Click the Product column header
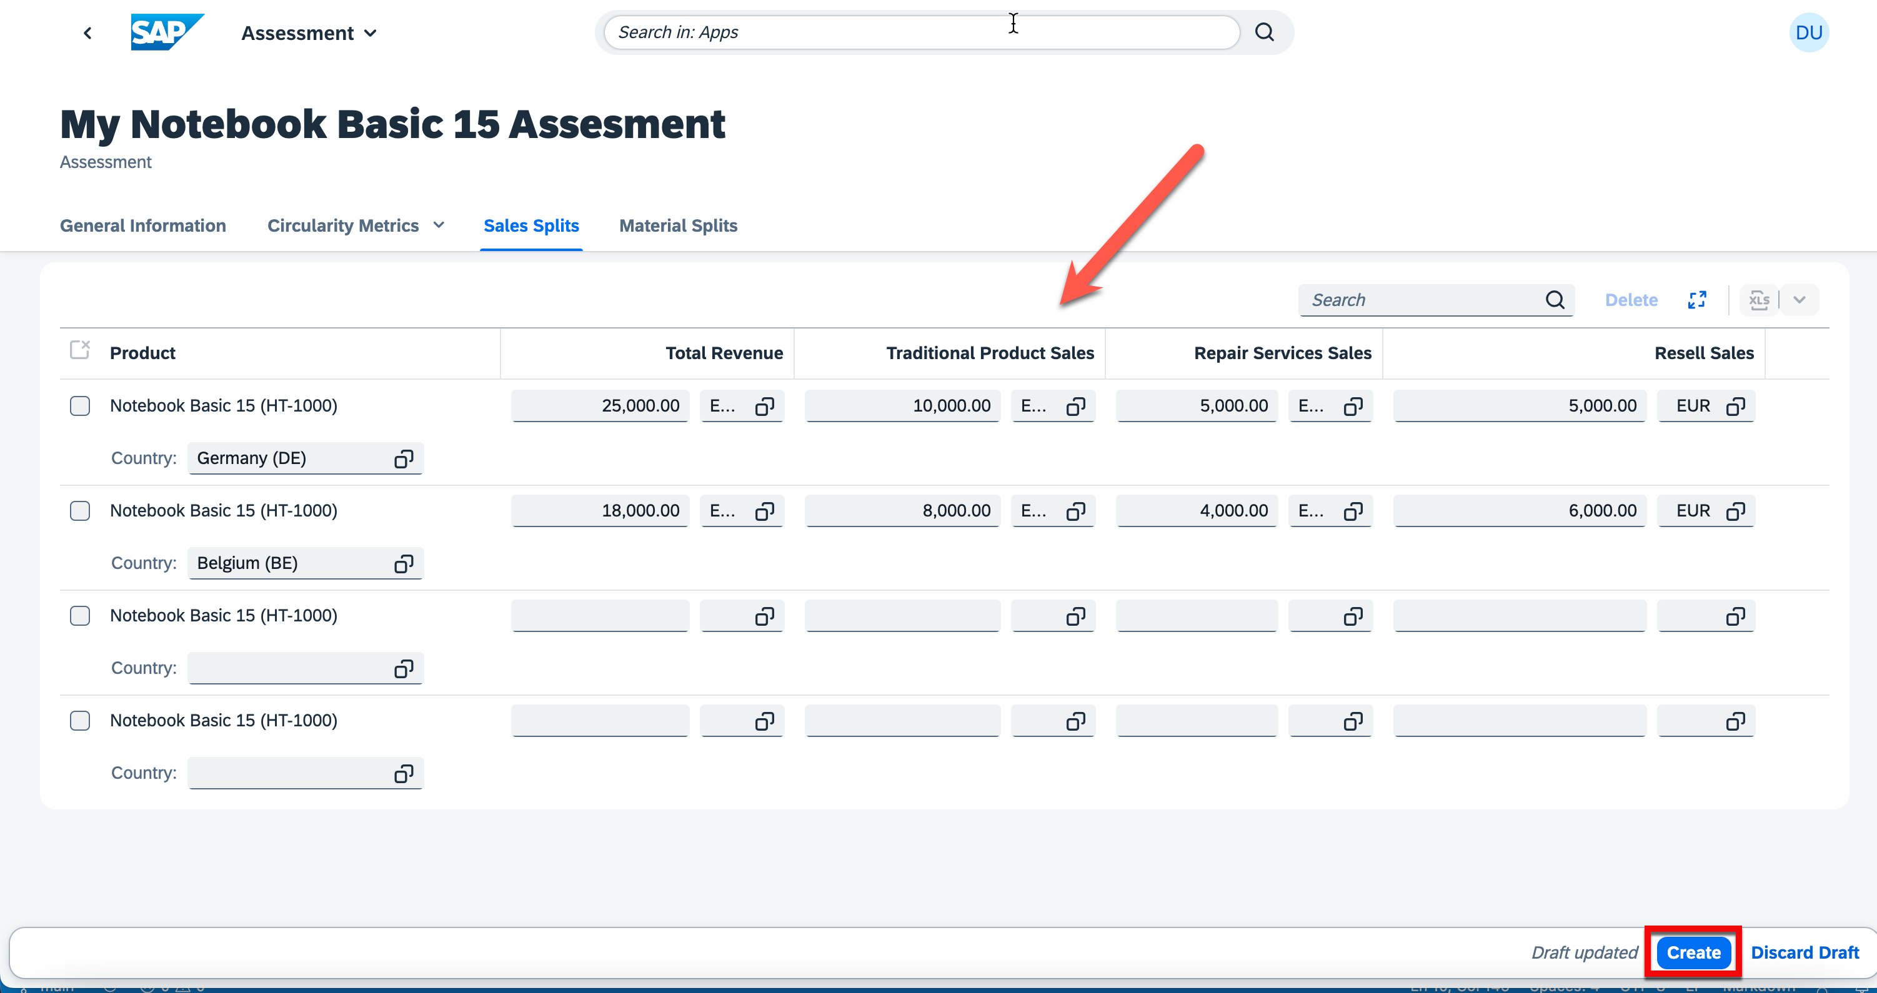The width and height of the screenshot is (1877, 993). (x=142, y=353)
